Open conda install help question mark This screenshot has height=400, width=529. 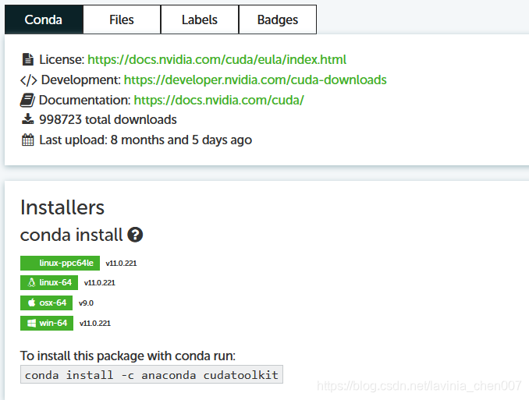[x=135, y=235]
